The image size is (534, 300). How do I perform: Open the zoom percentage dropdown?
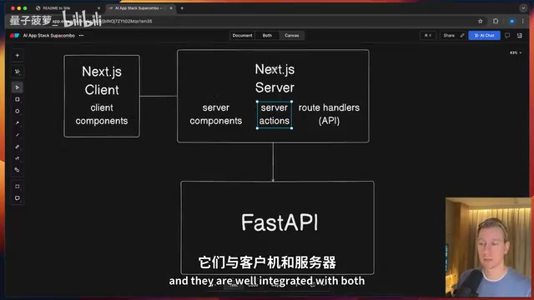point(516,52)
